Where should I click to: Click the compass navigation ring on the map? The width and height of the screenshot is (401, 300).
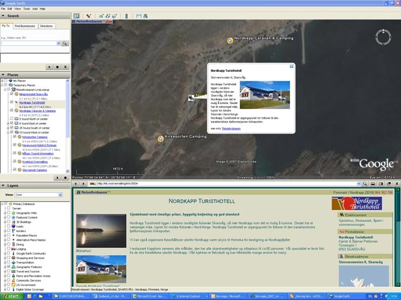pos(383,37)
